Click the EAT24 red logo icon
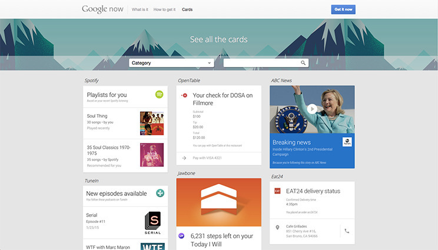This screenshot has height=250, width=438. pos(277,191)
